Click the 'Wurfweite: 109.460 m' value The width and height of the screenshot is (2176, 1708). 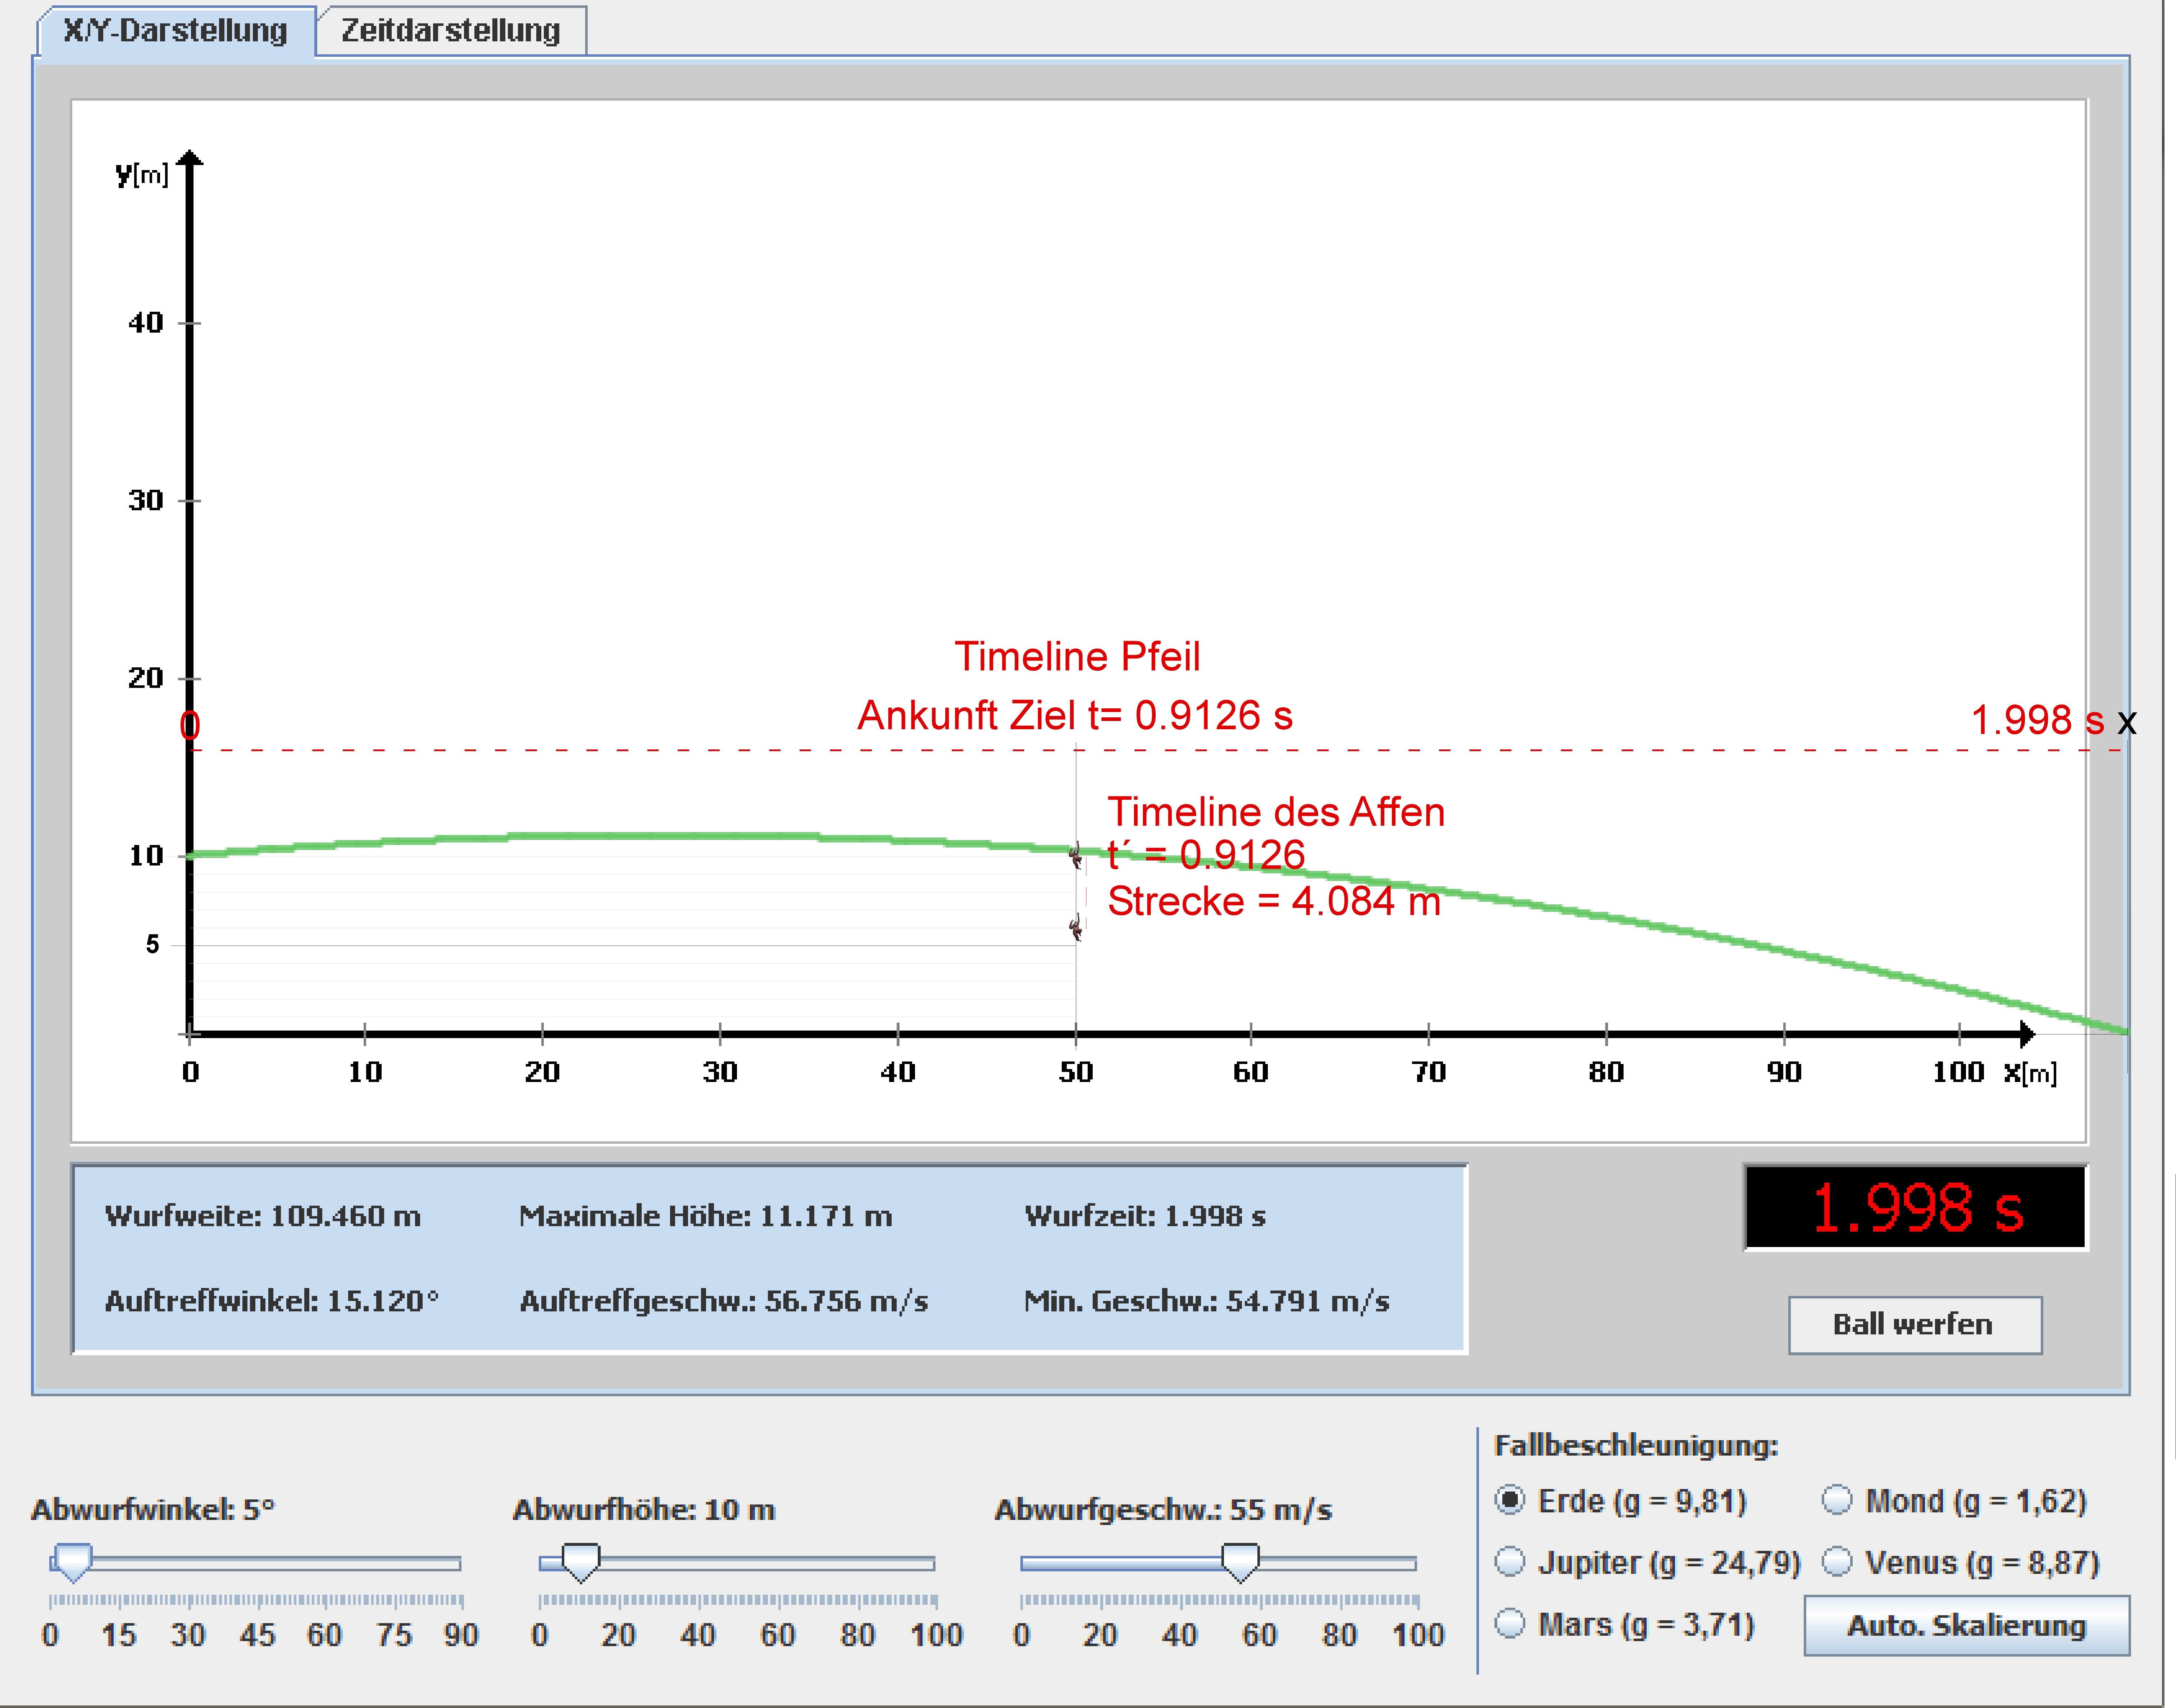[x=263, y=1216]
